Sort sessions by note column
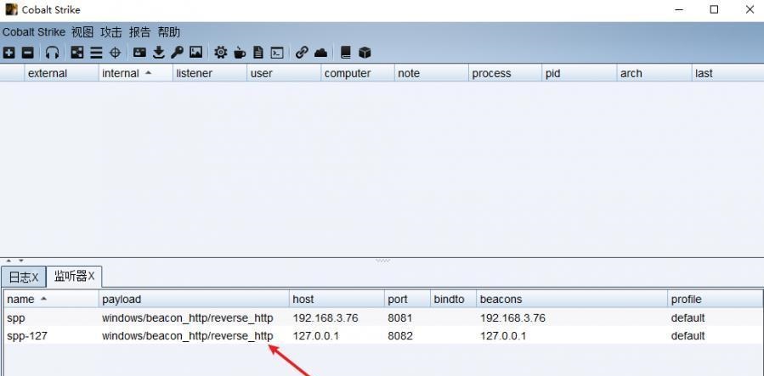Screen dimensions: 764x376 [431, 74]
